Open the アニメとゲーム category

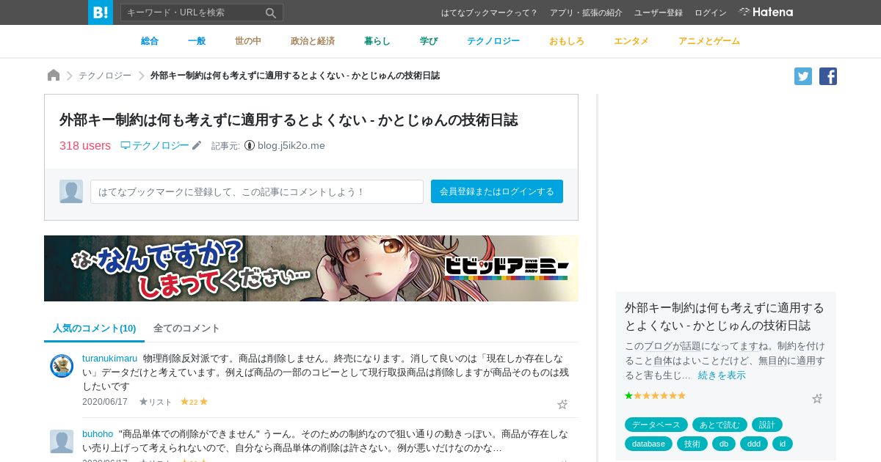pyautogui.click(x=709, y=41)
